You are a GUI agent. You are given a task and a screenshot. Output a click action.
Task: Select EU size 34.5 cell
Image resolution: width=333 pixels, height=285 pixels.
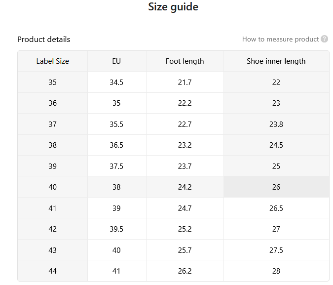116,82
